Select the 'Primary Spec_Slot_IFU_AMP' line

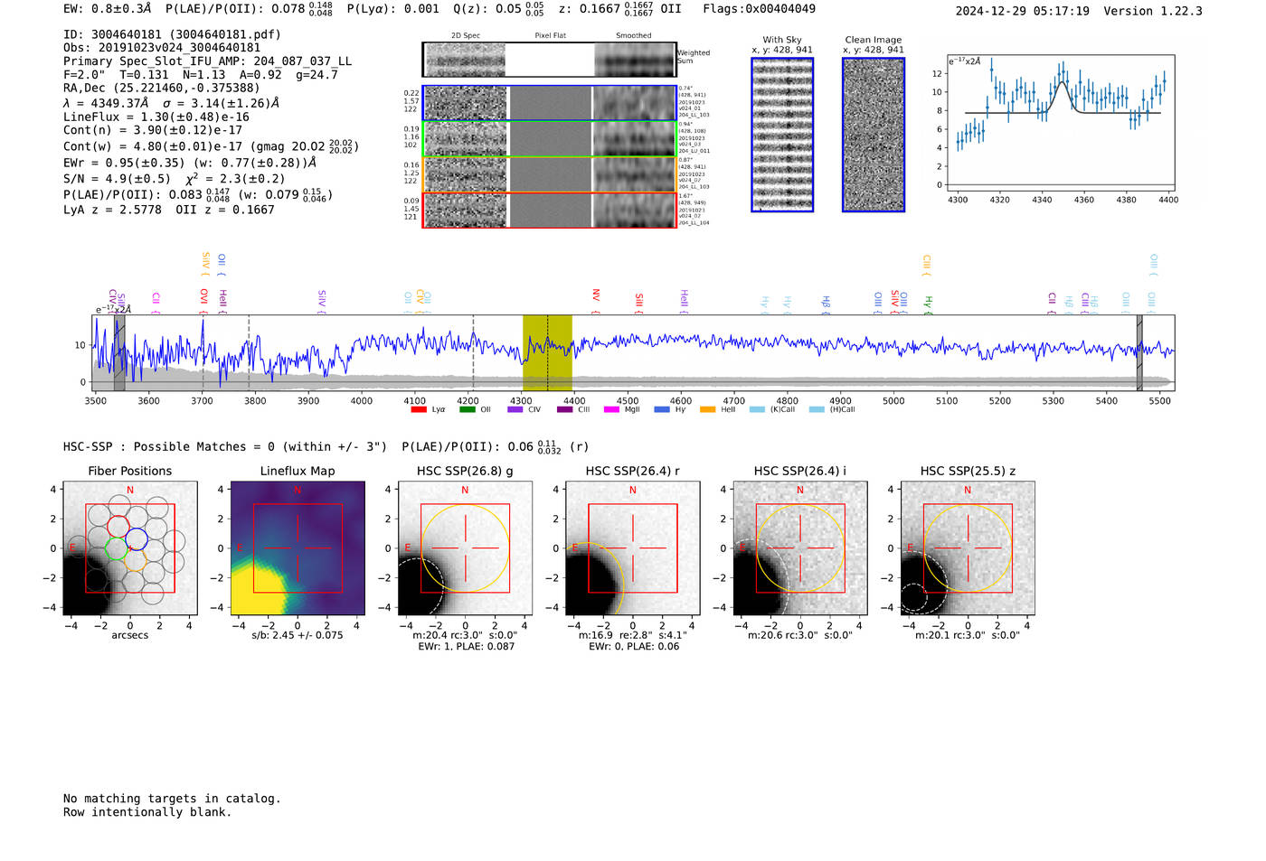[x=208, y=61]
